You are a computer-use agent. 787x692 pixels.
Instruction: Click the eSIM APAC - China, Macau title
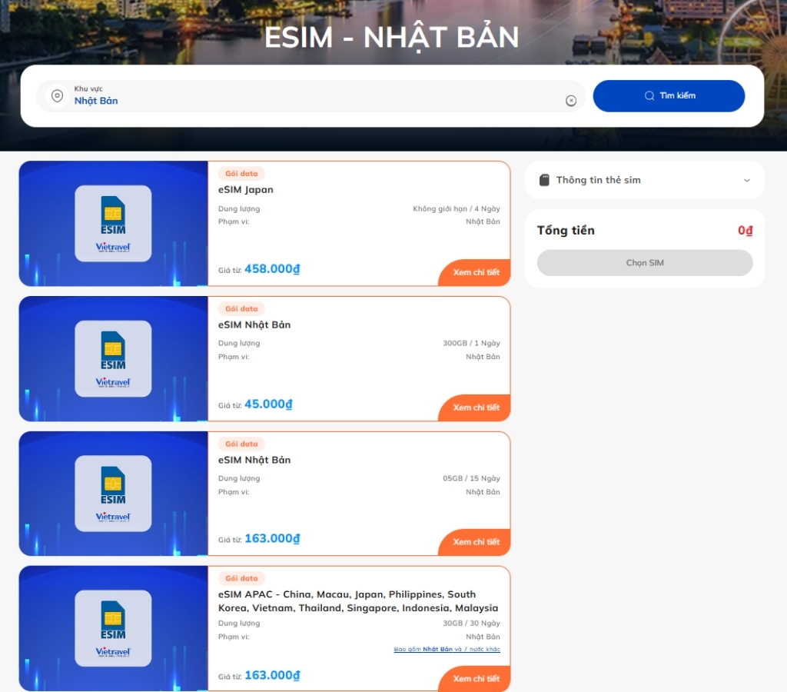358,601
